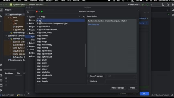Screen dimensions: 174x98
Task: Click OK in the Settings window
Action: [144, 94]
